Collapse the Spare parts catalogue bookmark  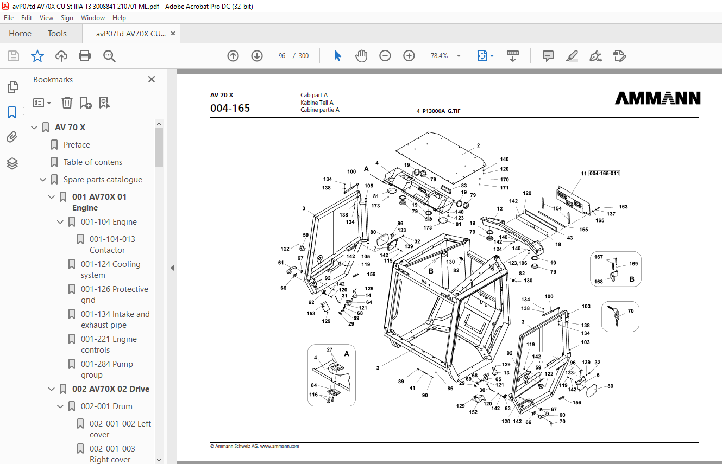(43, 180)
